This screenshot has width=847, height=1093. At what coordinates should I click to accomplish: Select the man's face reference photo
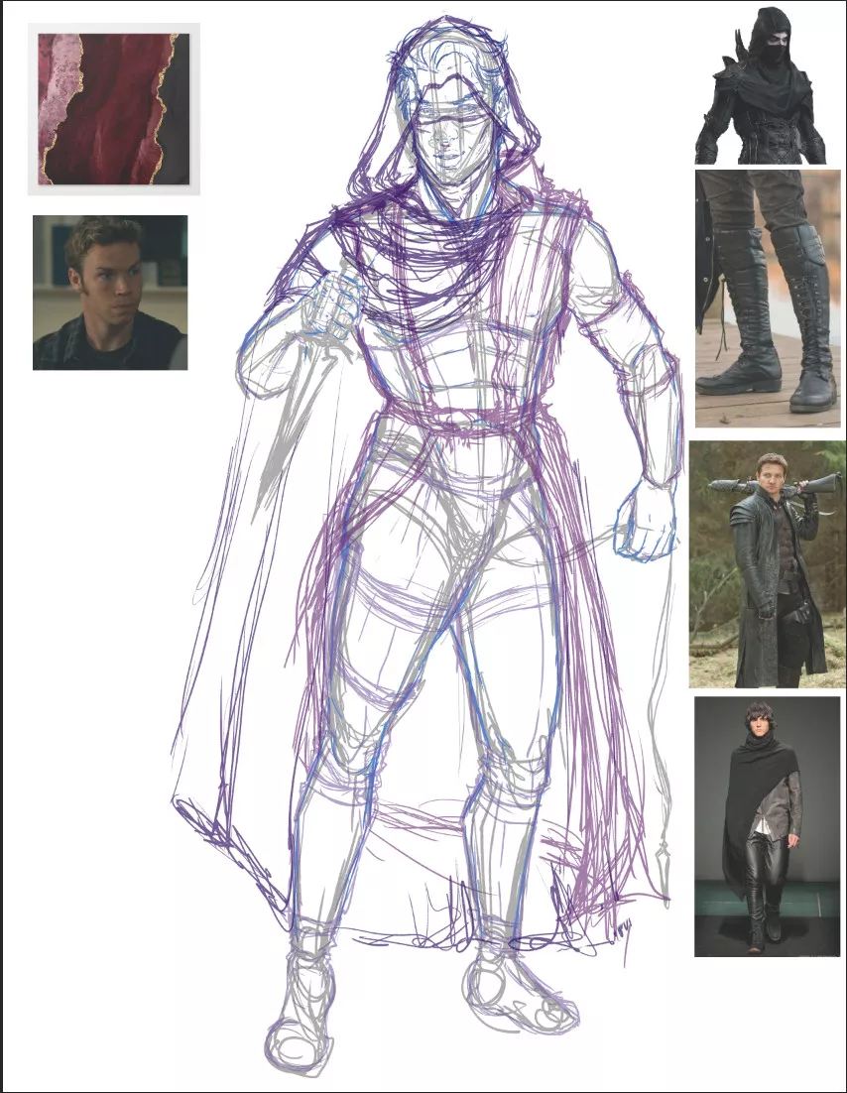point(110,293)
